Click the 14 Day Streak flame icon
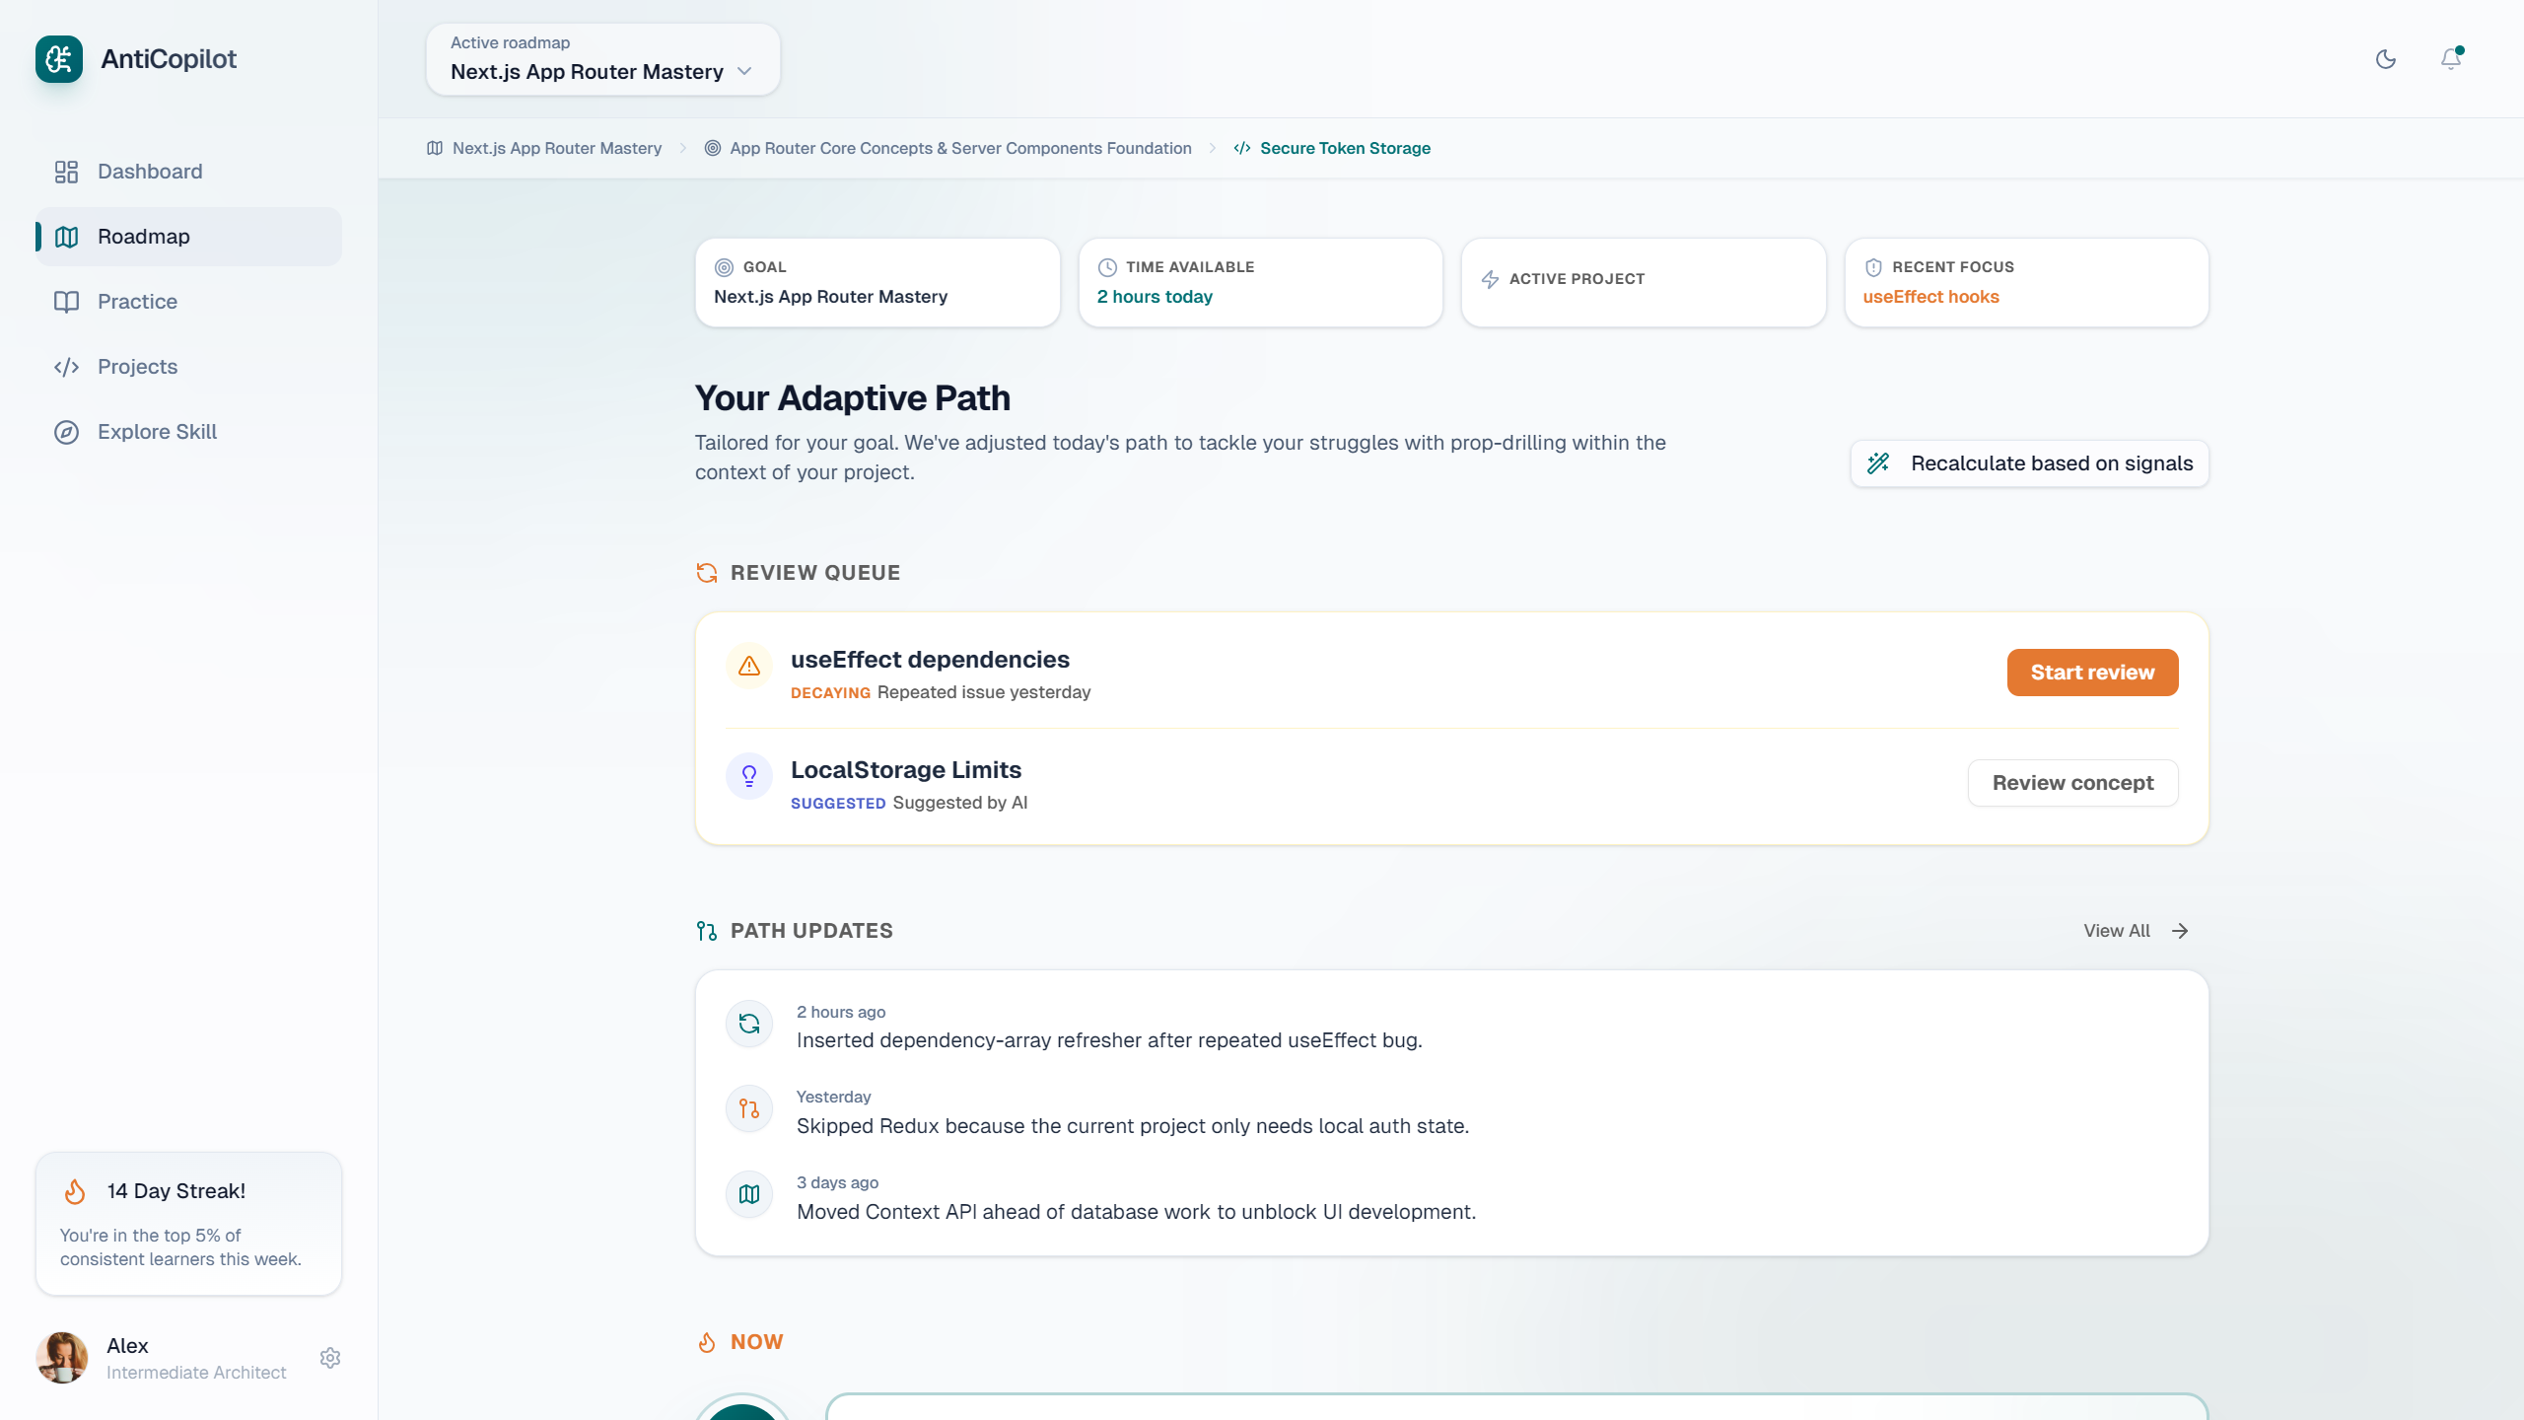 [x=75, y=1191]
